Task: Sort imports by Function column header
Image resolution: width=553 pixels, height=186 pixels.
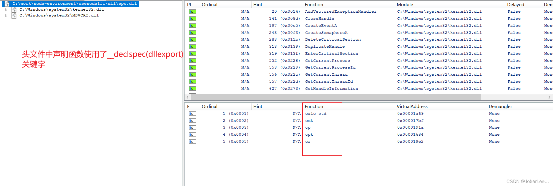Action: click(348, 4)
